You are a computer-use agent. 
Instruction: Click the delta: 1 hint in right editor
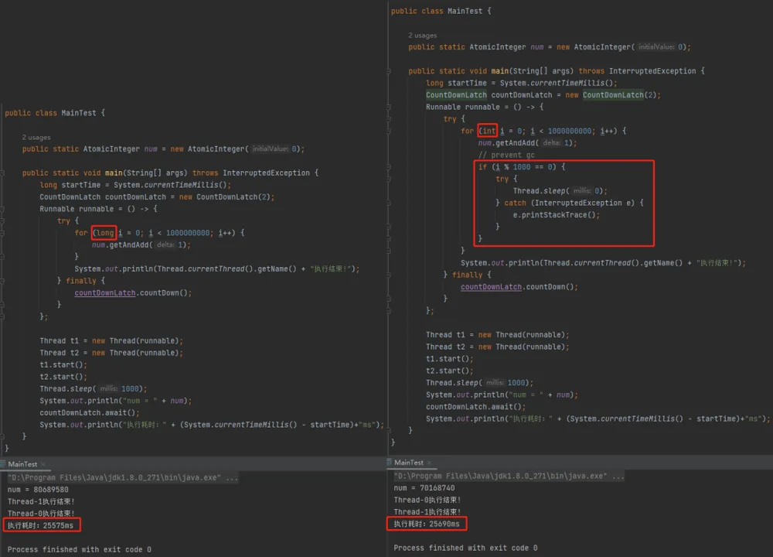click(x=556, y=143)
